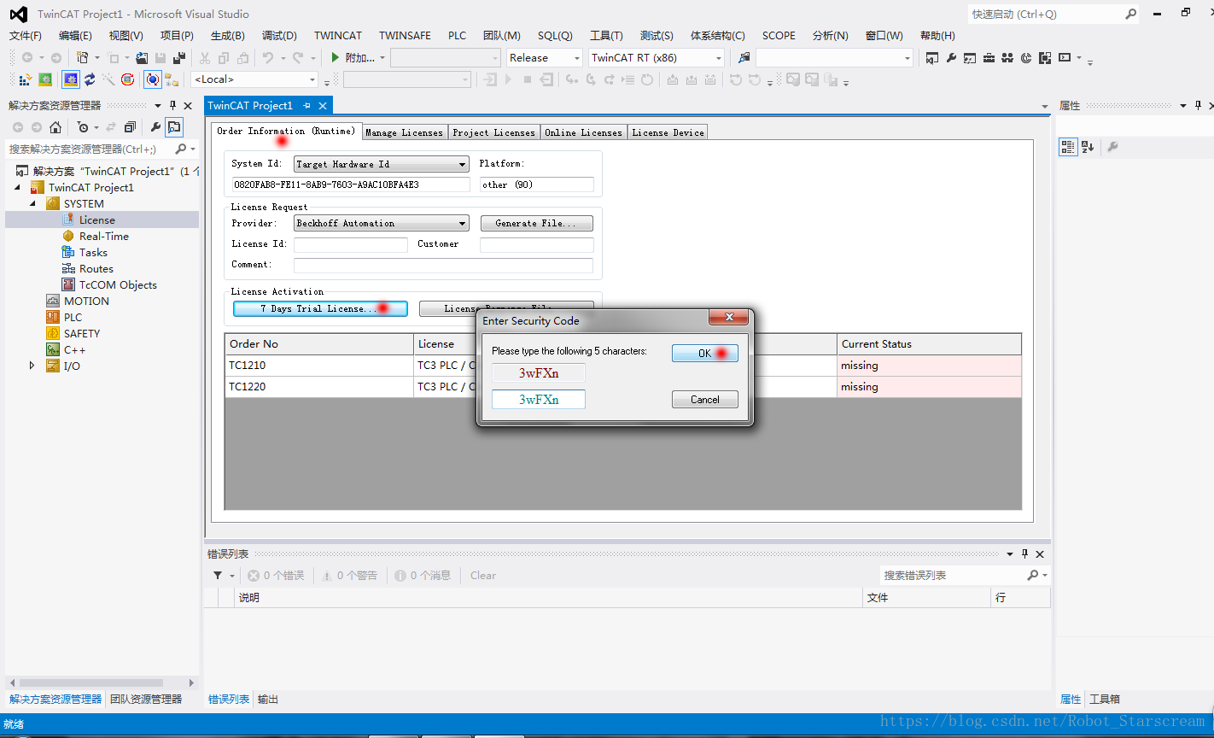Image resolution: width=1214 pixels, height=738 pixels.
Task: Click the Show Online Data icon
Action: (153, 79)
